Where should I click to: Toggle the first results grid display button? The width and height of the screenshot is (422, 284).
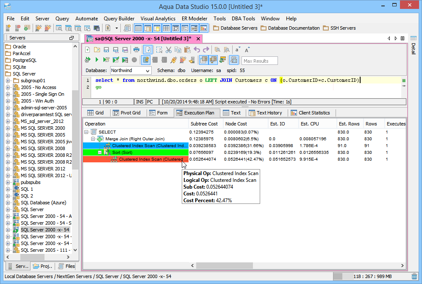[x=204, y=60]
